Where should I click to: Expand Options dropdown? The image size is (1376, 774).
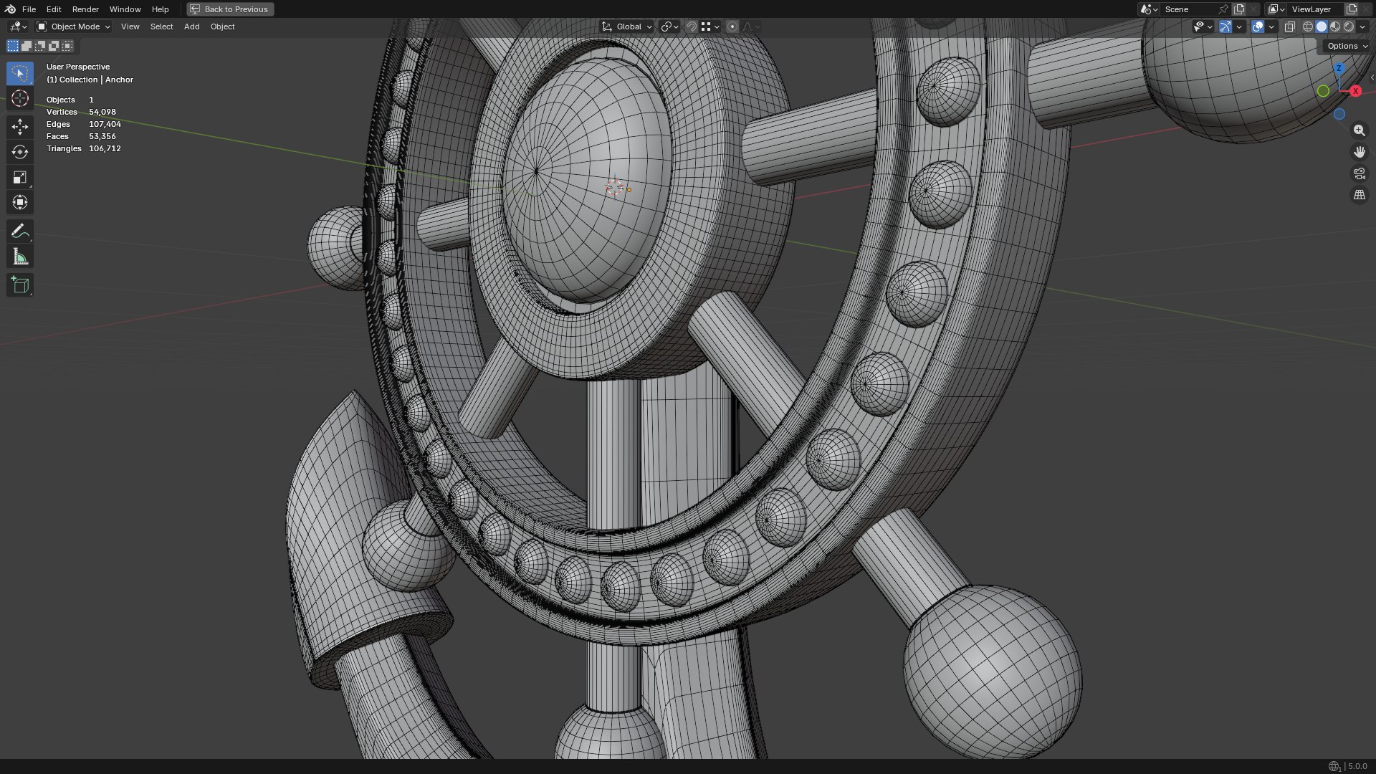(x=1347, y=46)
